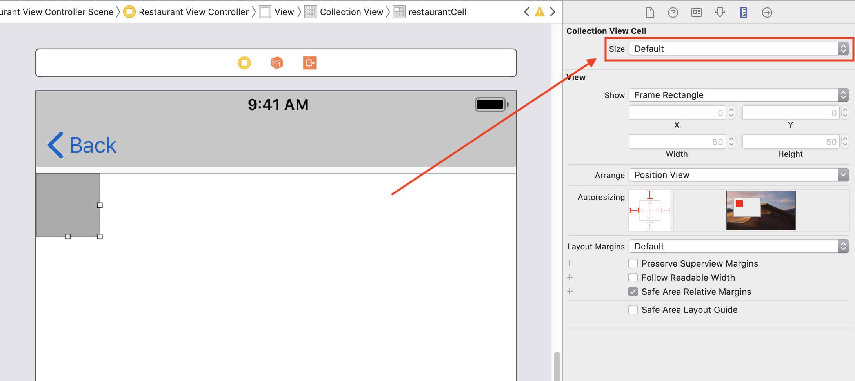Viewport: 855px width, 381px height.
Task: Click the Back button text
Action: 93,145
